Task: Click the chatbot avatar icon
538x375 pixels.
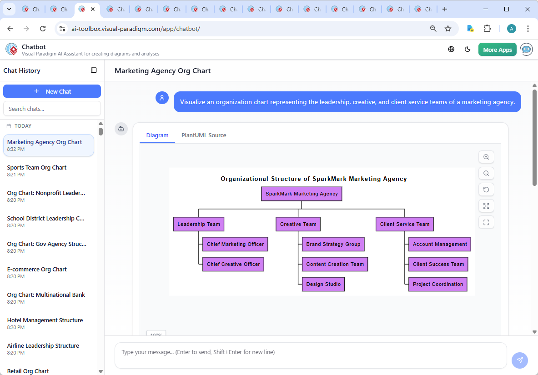Action: [x=527, y=50]
